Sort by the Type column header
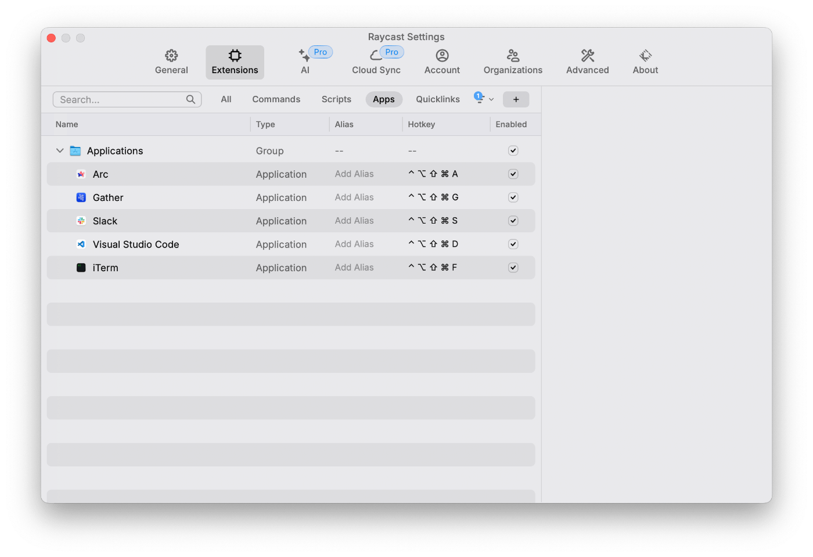The width and height of the screenshot is (813, 557). click(x=265, y=124)
